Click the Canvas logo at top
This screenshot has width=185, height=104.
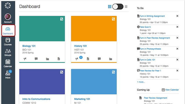pyautogui.click(x=8, y=5)
